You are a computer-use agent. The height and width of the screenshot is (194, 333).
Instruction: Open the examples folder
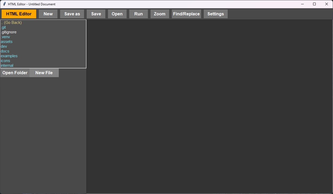(x=9, y=56)
